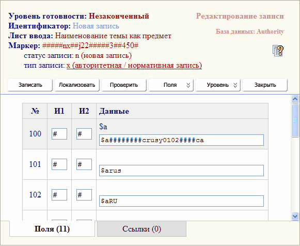Screen dimensions: 300x246
Task: Click the scrollbar up arrow
Action: click(x=295, y=99)
